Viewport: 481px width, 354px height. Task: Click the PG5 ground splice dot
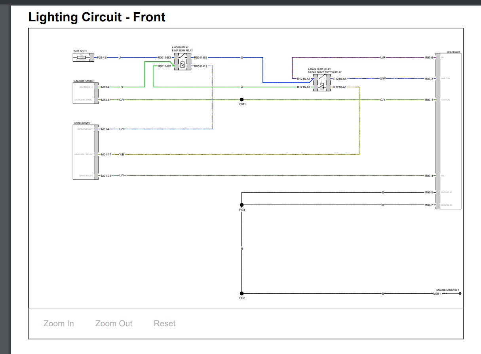pos(241,293)
